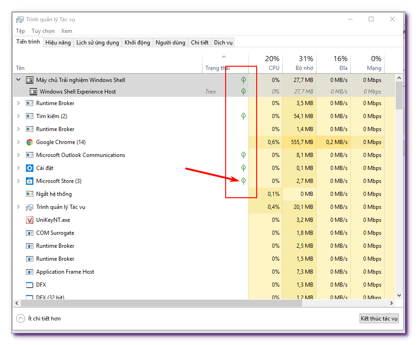Select the Google Chrome process icon

29,142
